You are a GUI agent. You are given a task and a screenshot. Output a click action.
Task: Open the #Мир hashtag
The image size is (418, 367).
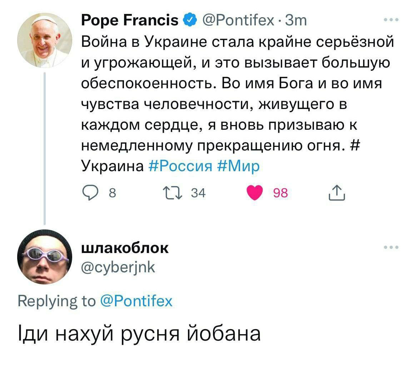(x=238, y=166)
